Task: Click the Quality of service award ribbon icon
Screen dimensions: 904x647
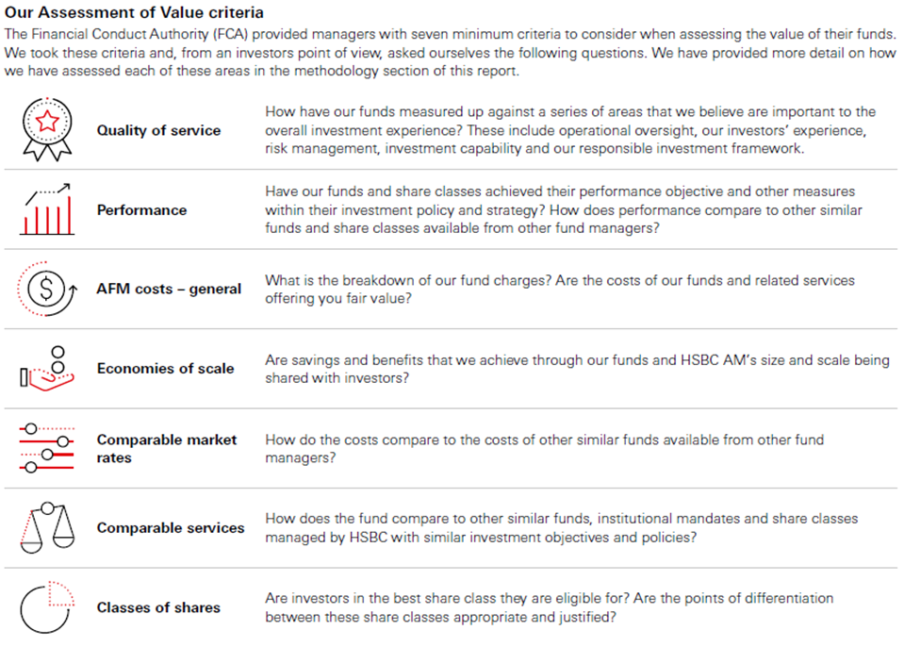Action: click(x=47, y=129)
